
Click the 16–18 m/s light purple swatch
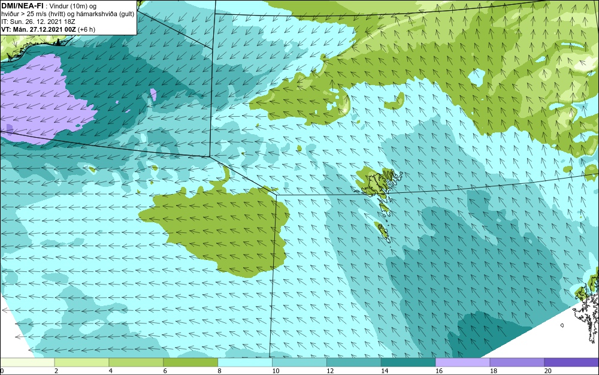coord(462,362)
